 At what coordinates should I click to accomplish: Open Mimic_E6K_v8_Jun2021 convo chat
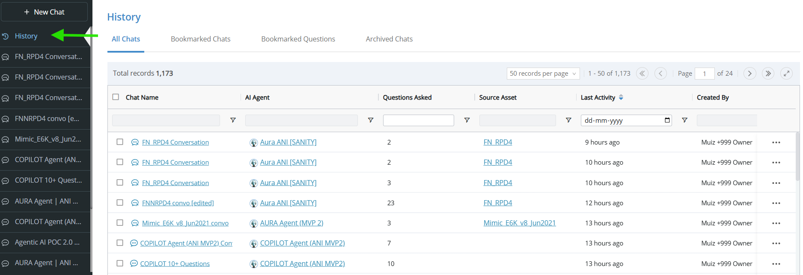point(185,223)
